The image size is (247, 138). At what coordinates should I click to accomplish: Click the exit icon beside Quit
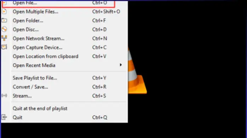click(4, 117)
